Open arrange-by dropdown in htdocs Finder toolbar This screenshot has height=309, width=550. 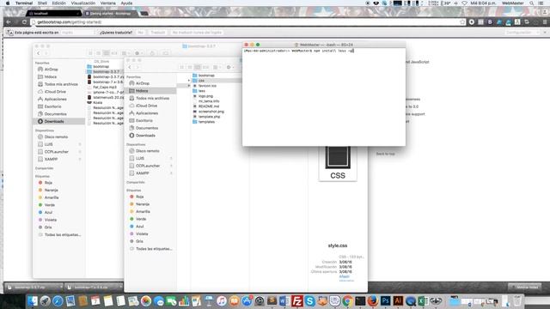pos(217,67)
